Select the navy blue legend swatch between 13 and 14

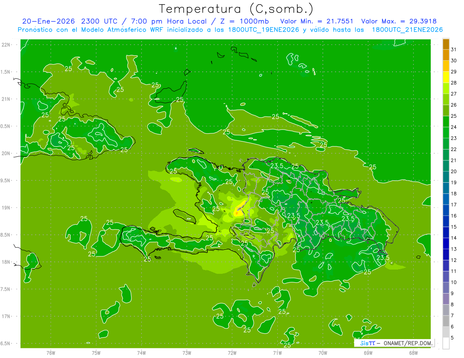pos(446,243)
